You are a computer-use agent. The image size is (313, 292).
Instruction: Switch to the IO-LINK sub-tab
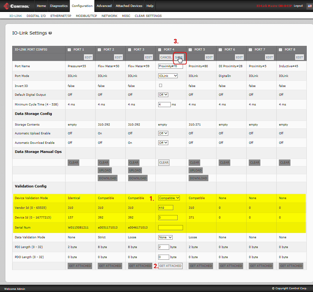tap(16, 16)
